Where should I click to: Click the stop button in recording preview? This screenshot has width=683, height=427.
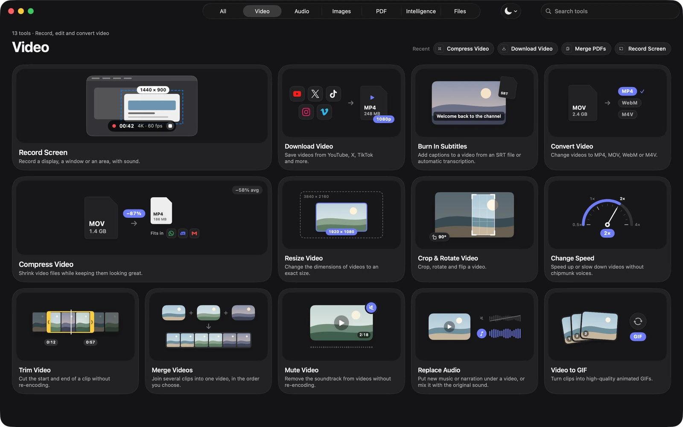(170, 126)
